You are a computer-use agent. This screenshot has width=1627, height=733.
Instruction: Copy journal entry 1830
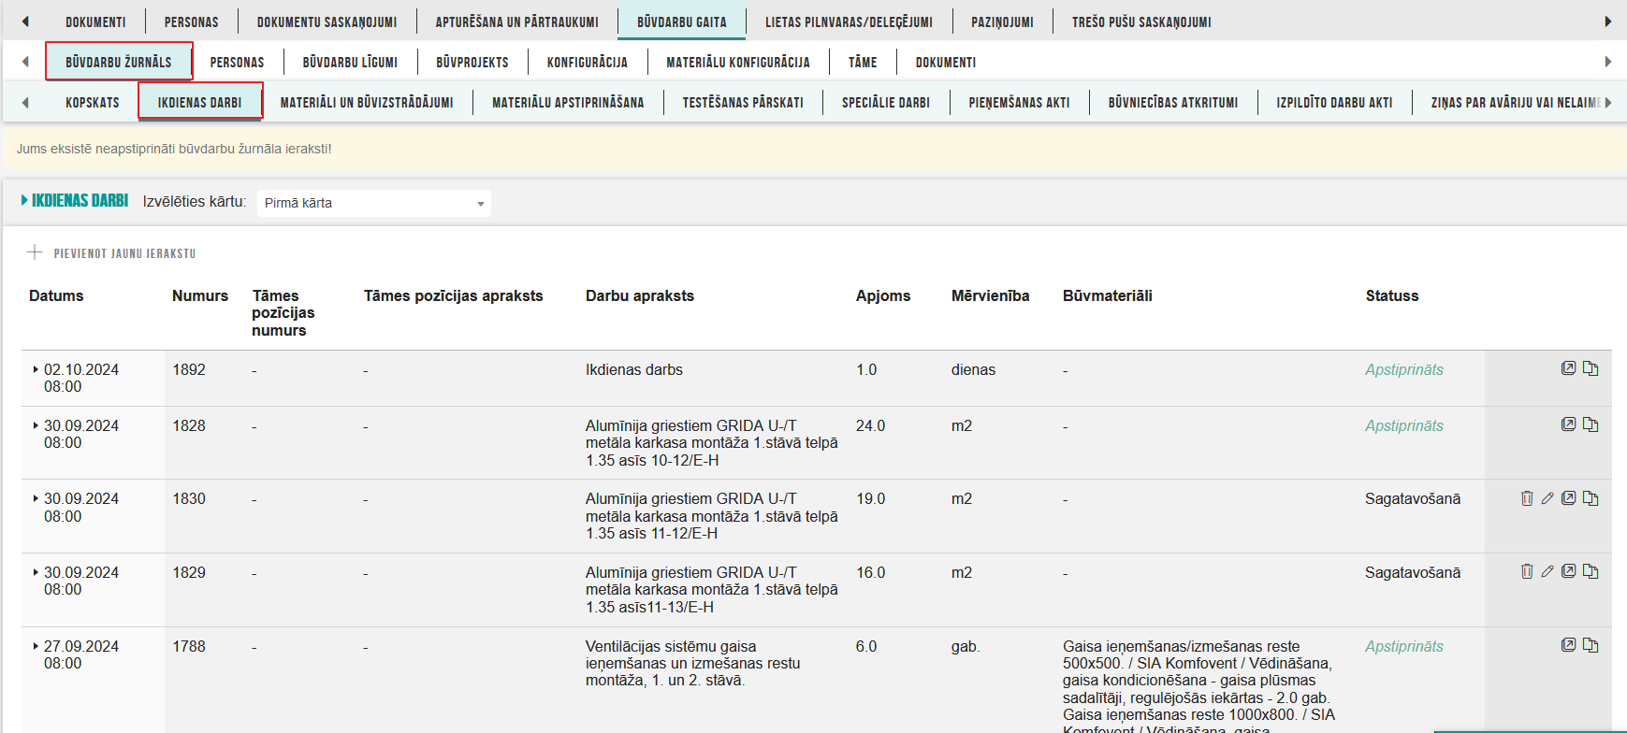pyautogui.click(x=1591, y=498)
